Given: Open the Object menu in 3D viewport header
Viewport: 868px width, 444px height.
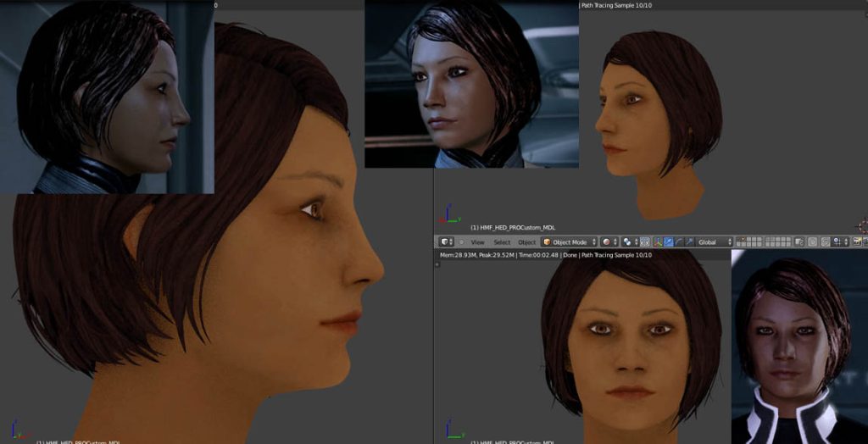Looking at the screenshot, I should pyautogui.click(x=527, y=242).
